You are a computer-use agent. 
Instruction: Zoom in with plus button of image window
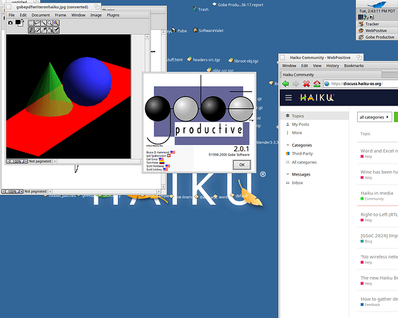tap(26, 162)
